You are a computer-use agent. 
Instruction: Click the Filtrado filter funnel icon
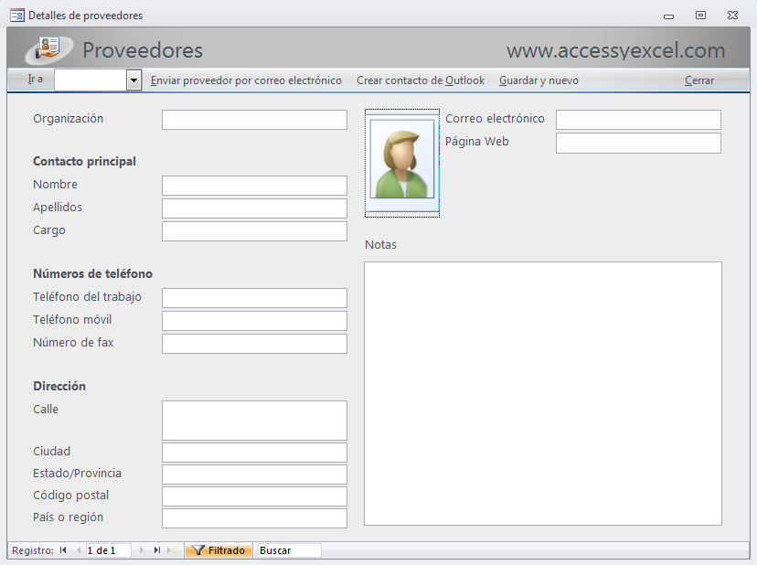click(197, 550)
